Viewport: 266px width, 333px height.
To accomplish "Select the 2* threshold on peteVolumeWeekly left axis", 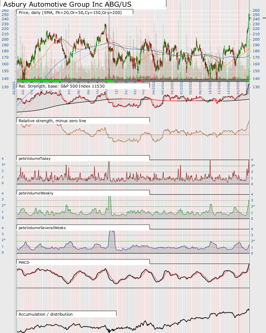I will pos(4,205).
